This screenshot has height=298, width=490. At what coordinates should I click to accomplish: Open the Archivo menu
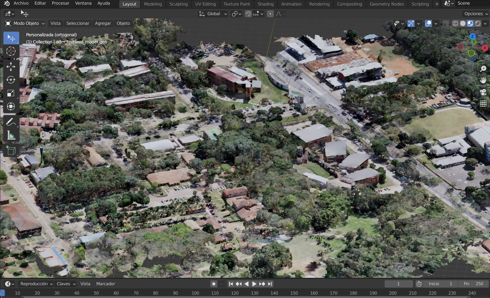click(x=21, y=3)
